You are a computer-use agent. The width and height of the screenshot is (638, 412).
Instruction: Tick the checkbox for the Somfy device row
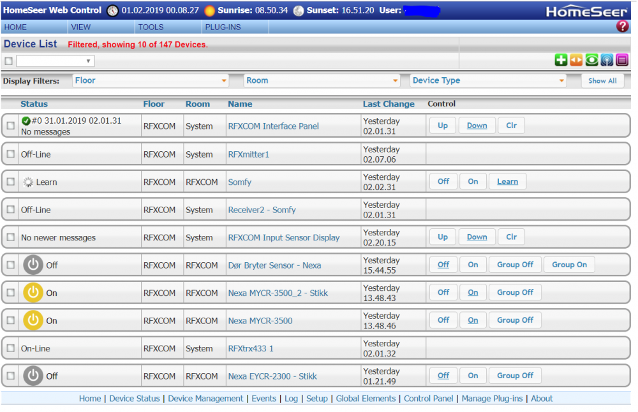point(10,182)
